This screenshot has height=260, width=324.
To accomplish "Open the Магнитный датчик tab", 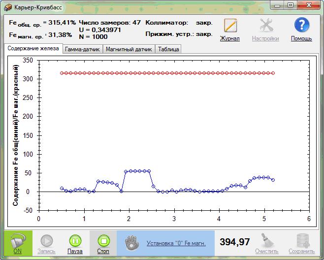I will click(129, 49).
